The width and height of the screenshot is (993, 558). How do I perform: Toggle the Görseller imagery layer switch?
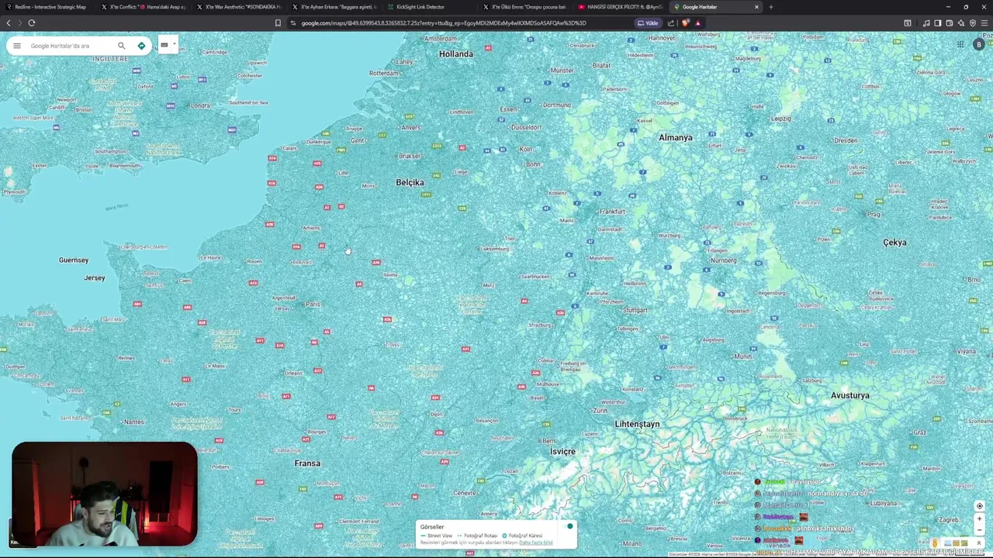click(569, 526)
